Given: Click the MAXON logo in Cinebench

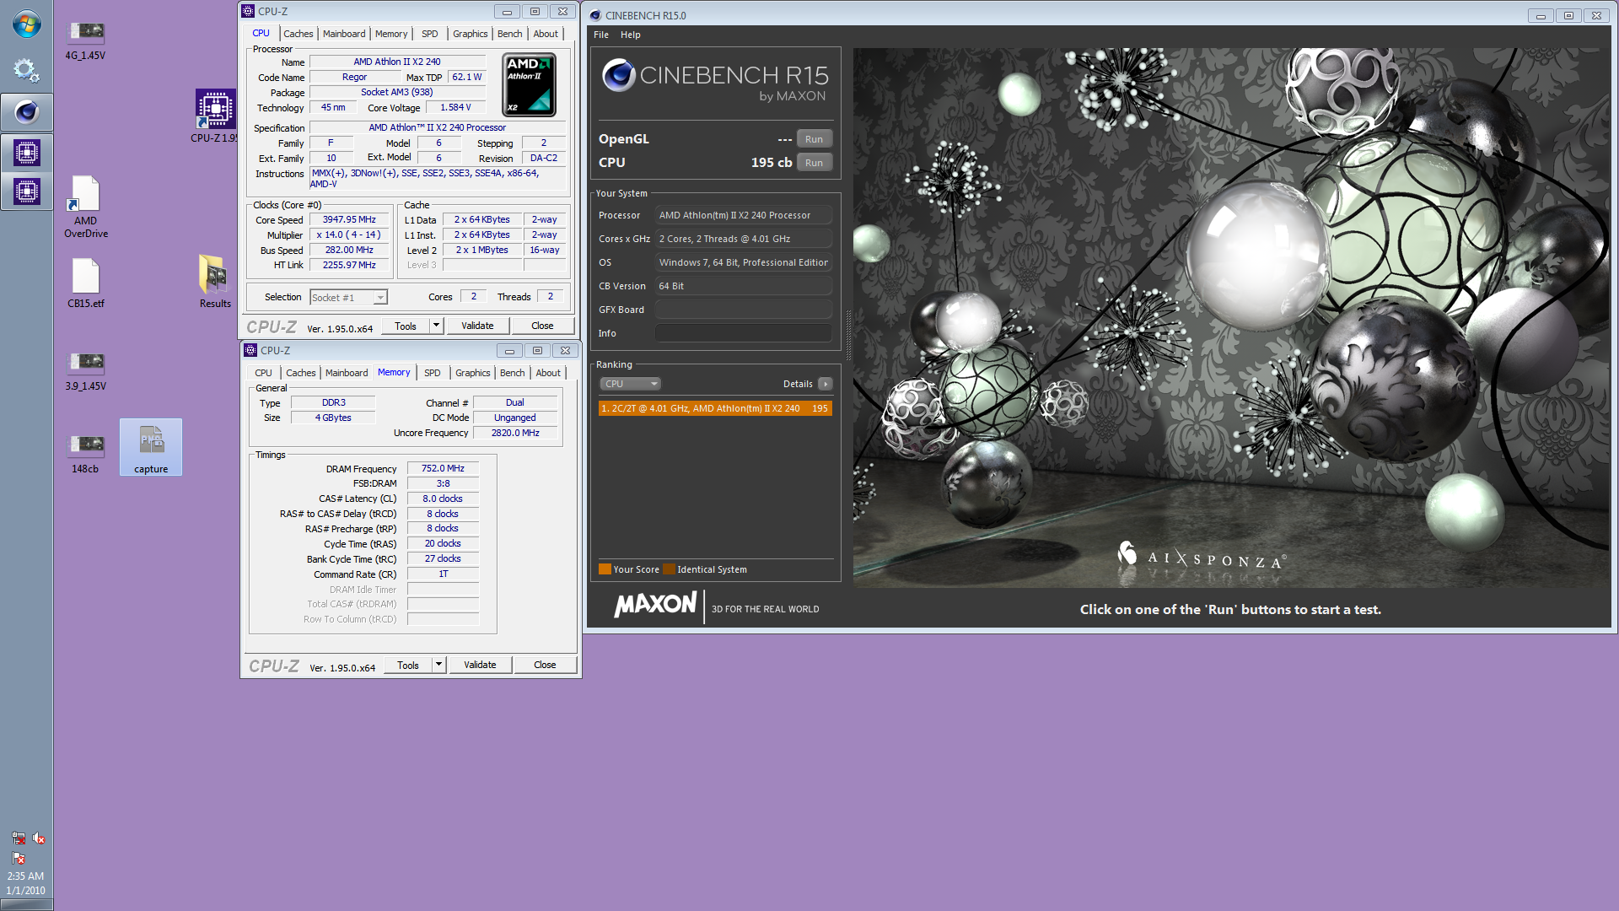Looking at the screenshot, I should (655, 605).
